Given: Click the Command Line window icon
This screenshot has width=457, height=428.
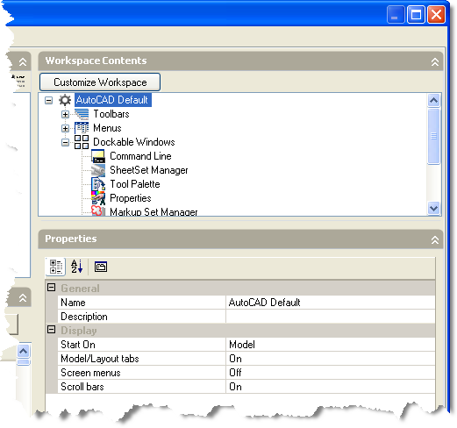Looking at the screenshot, I should (x=98, y=156).
